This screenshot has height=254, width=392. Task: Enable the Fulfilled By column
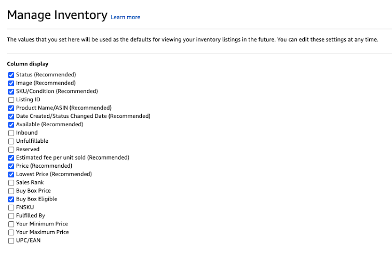pos(11,216)
